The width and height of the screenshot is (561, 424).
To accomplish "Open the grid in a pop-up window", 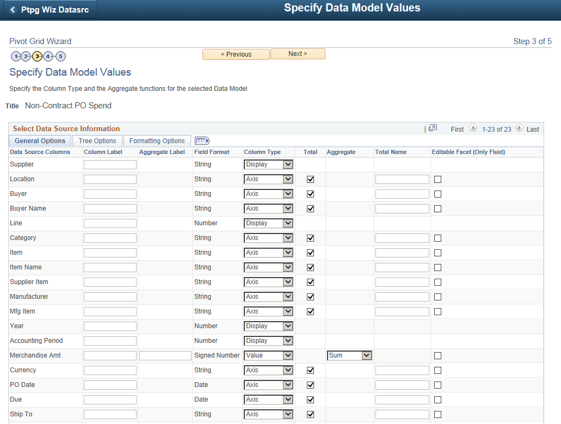I will pos(433,128).
